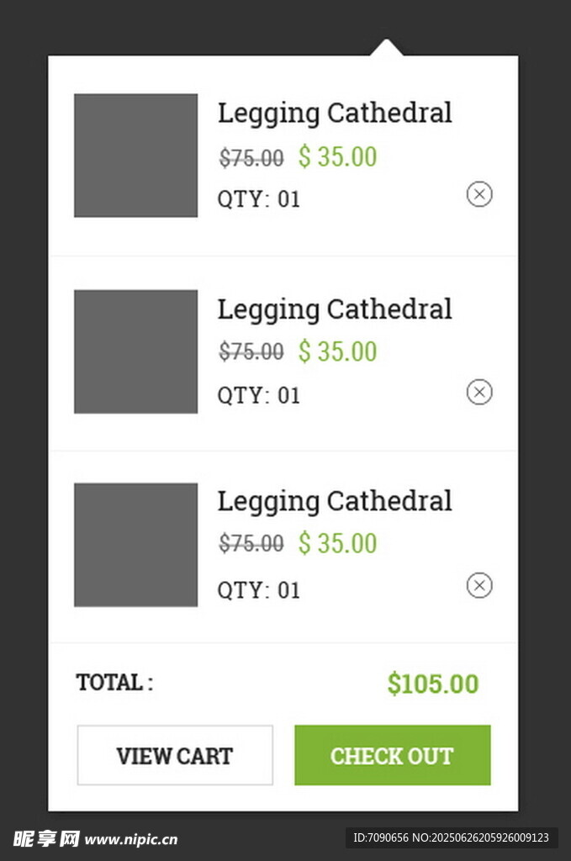Open the bottom product's thumbnail image

tap(136, 545)
